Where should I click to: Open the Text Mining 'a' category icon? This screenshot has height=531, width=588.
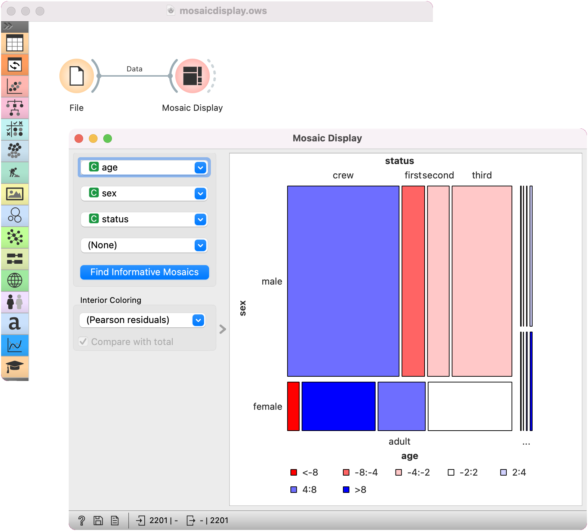click(15, 324)
